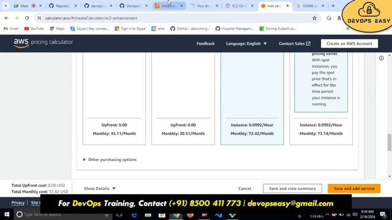The image size is (392, 220).
Task: Open the YouTube bookmark
Action: point(34,29)
